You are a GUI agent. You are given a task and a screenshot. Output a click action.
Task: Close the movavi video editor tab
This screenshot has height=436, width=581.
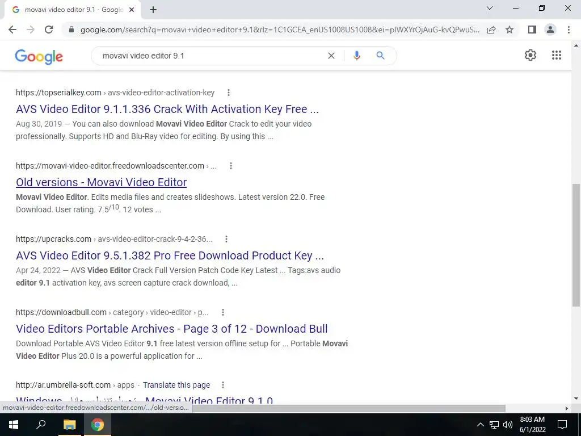coord(132,10)
